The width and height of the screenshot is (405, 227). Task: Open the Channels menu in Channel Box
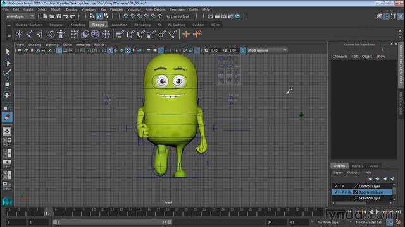[x=340, y=56]
